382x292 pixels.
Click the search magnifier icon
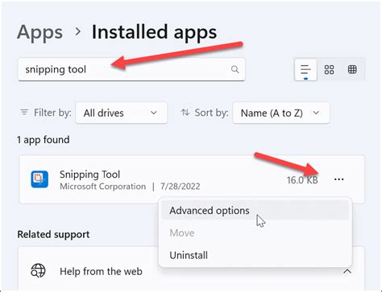click(235, 69)
